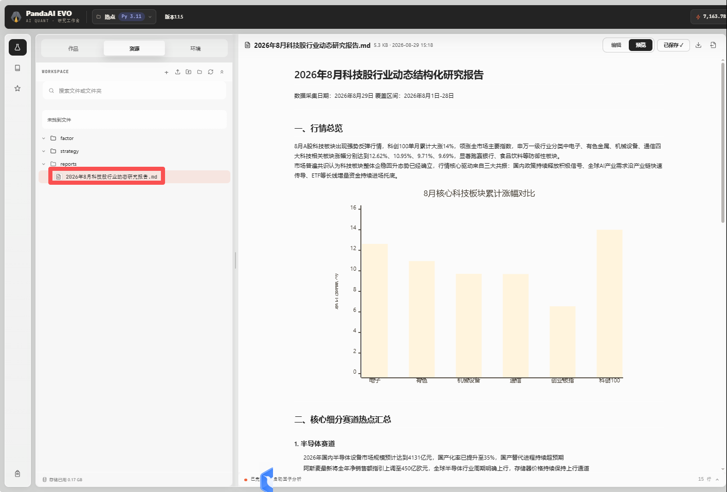Collapse the factor folder chevron
The height and width of the screenshot is (492, 727).
pyautogui.click(x=44, y=138)
